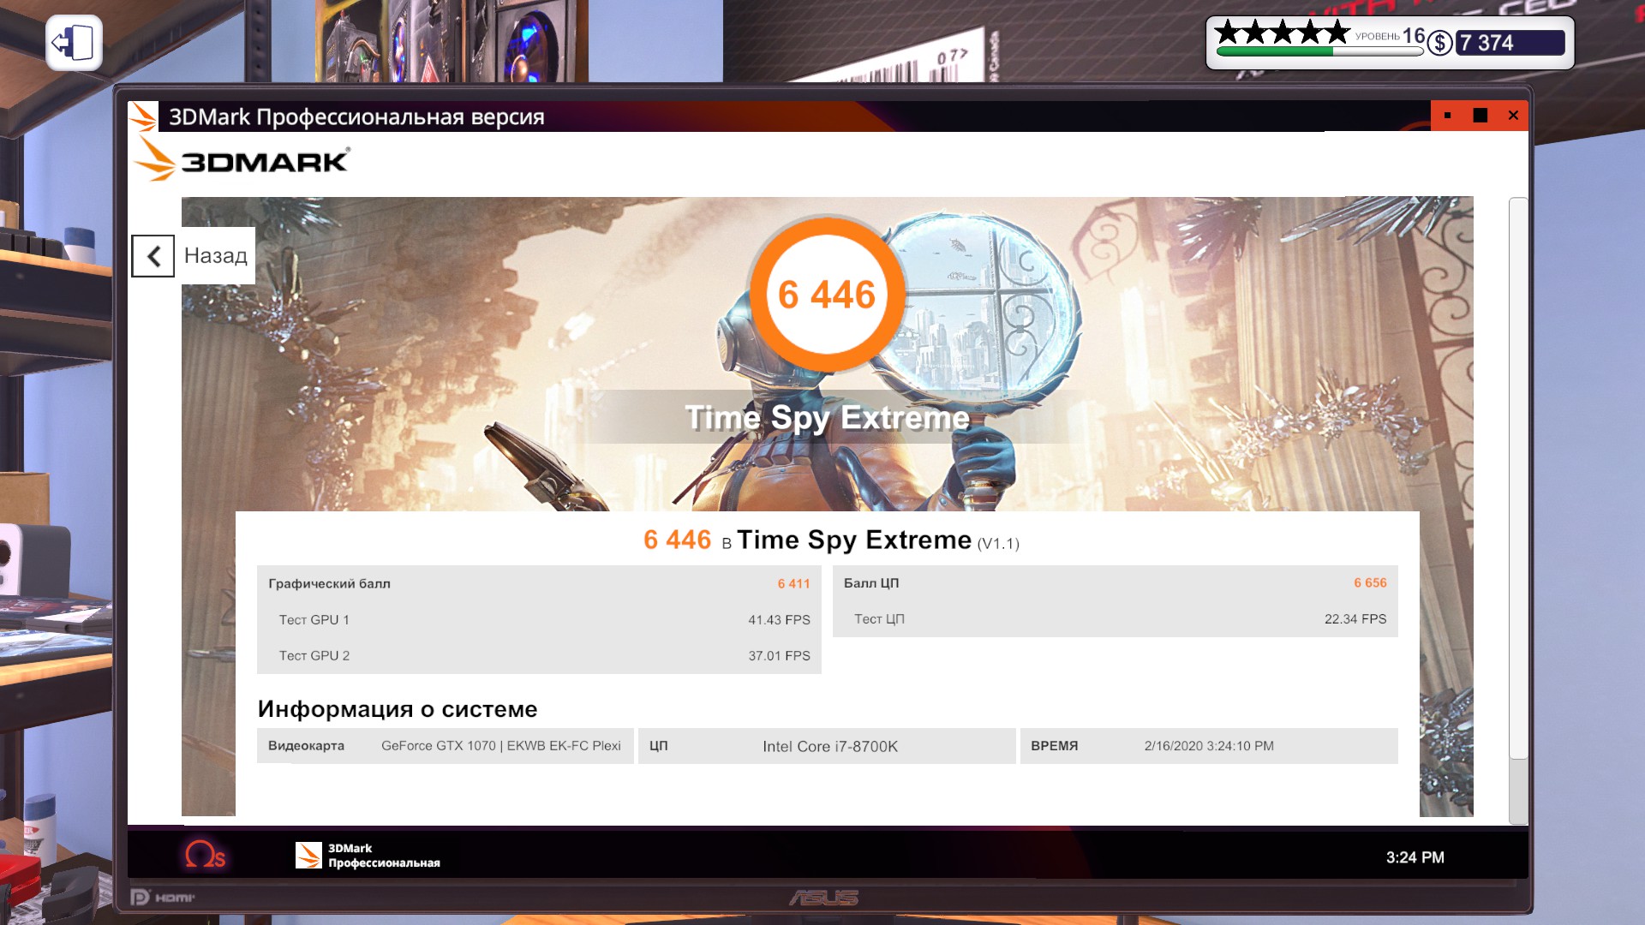The width and height of the screenshot is (1645, 925).
Task: Close the 3DMark window
Action: coord(1513,116)
